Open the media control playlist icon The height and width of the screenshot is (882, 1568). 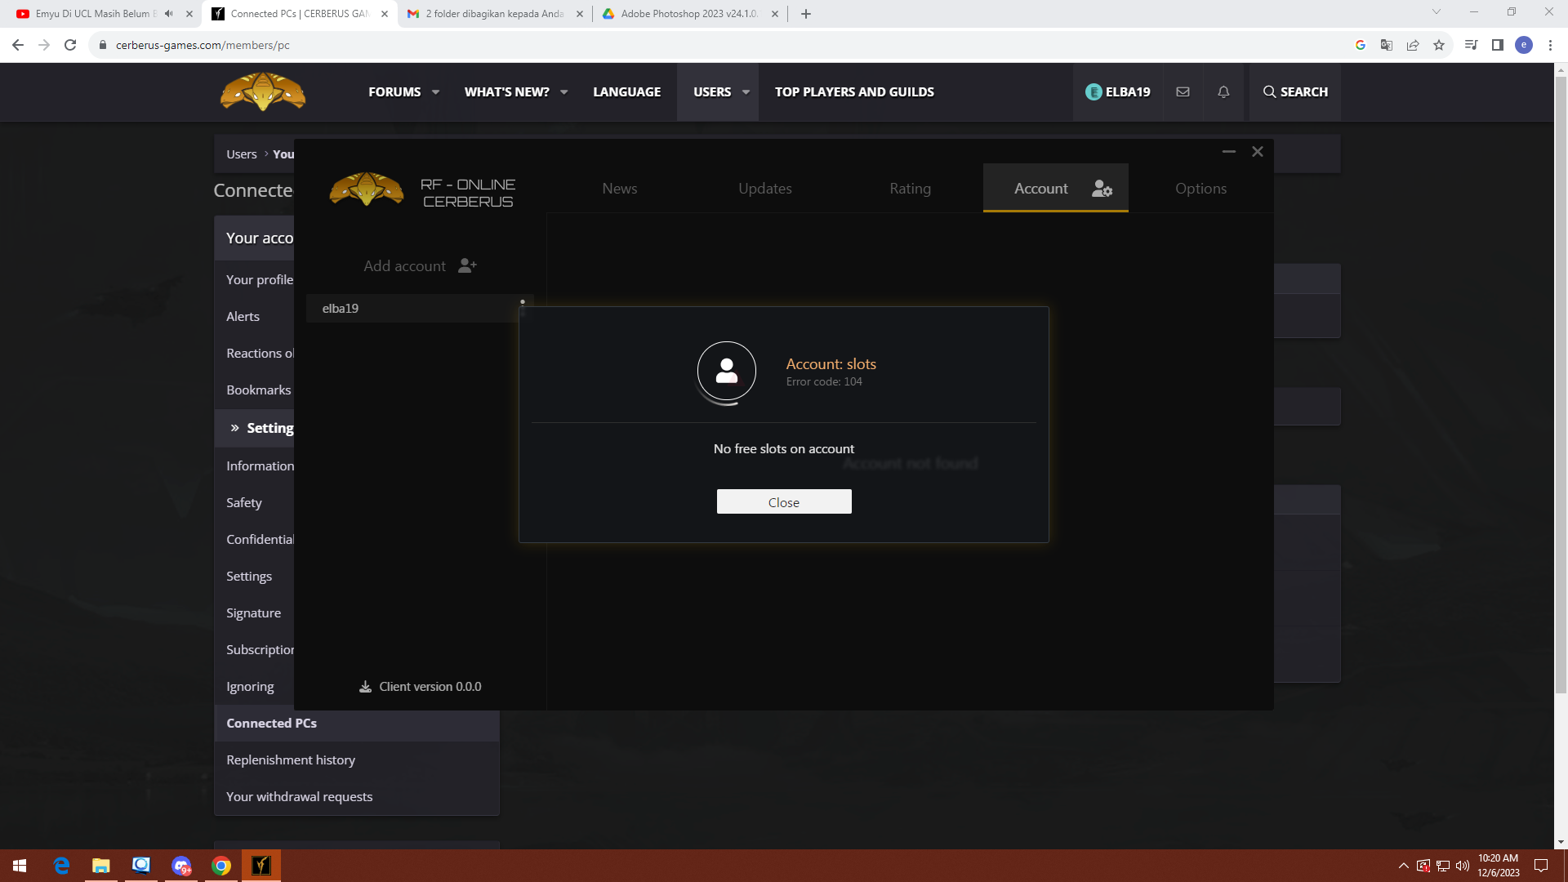pyautogui.click(x=1471, y=45)
